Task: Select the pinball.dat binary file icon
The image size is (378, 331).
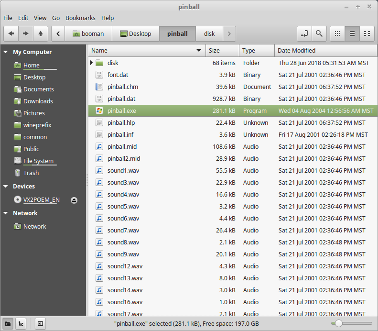Action: click(x=99, y=99)
